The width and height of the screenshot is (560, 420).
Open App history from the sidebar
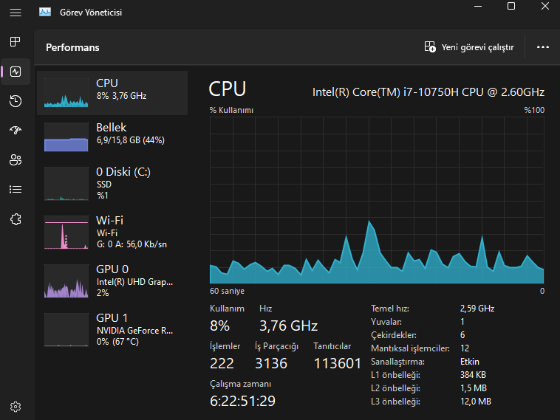tap(16, 101)
